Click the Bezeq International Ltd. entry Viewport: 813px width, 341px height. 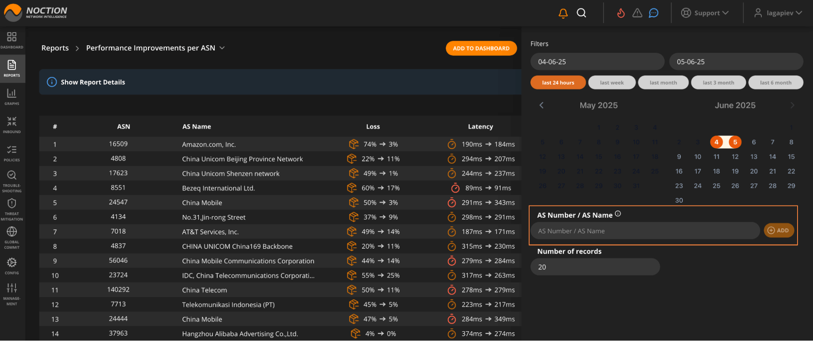click(218, 188)
